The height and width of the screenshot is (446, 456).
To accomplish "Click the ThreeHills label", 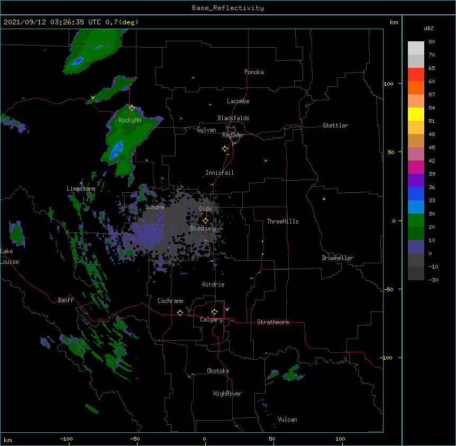I will [282, 221].
